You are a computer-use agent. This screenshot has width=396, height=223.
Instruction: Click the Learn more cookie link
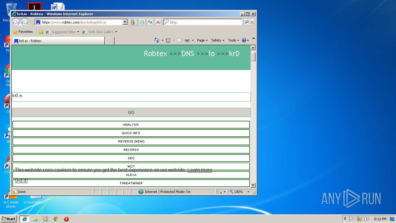(x=200, y=170)
